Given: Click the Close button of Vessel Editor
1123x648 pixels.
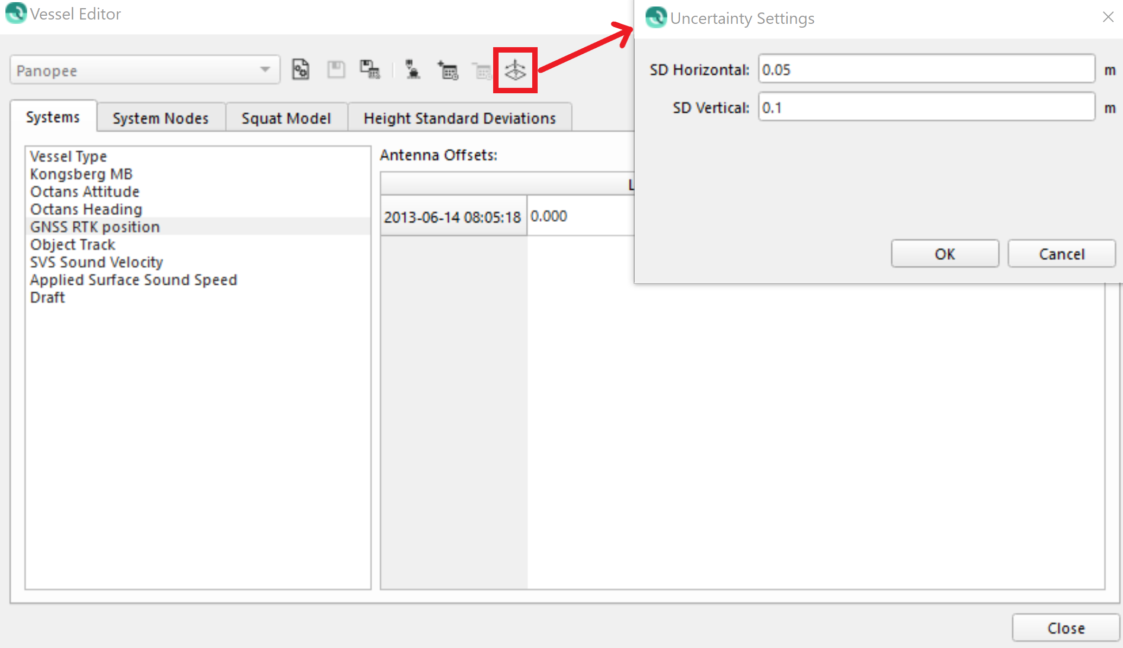Looking at the screenshot, I should coord(1065,628).
